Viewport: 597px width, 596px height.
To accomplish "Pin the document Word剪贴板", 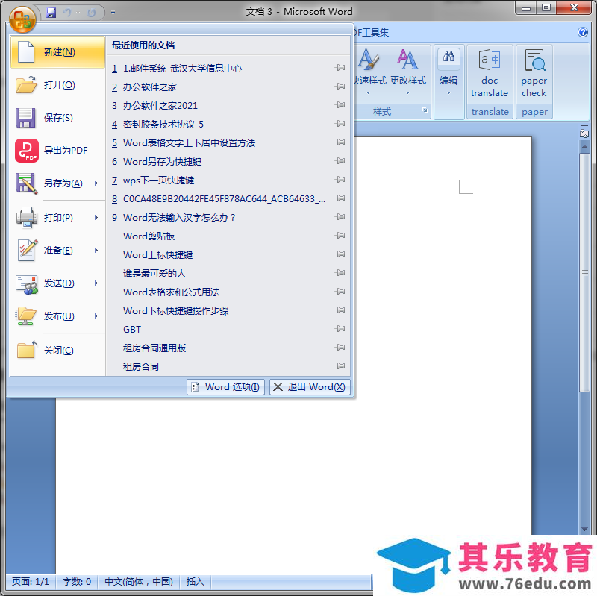I will [x=340, y=236].
